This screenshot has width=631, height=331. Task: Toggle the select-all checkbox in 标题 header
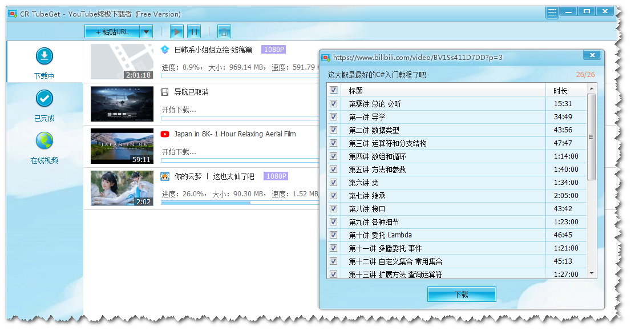point(334,90)
